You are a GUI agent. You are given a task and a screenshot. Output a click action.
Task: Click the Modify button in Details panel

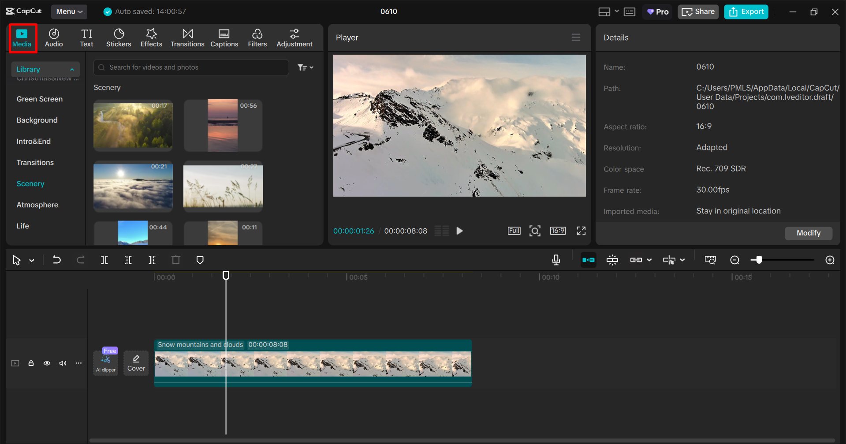click(808, 233)
